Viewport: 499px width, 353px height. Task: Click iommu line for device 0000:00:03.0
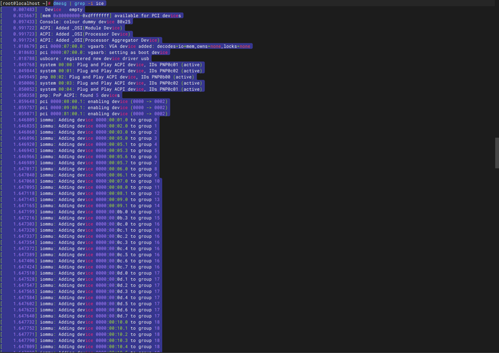point(80,132)
